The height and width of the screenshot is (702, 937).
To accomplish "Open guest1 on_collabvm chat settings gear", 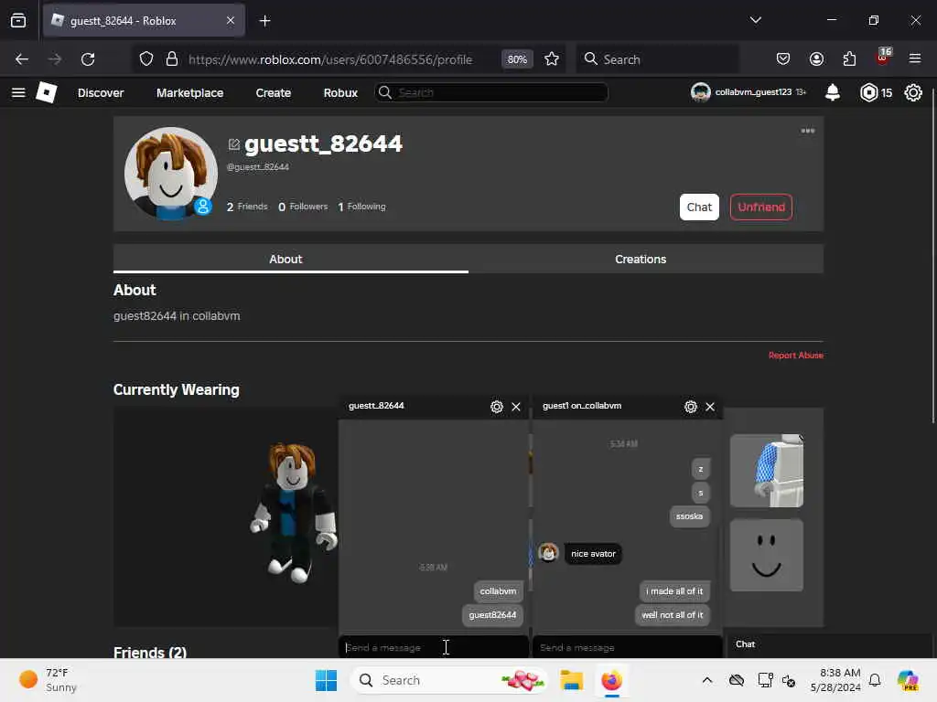I will tap(691, 407).
